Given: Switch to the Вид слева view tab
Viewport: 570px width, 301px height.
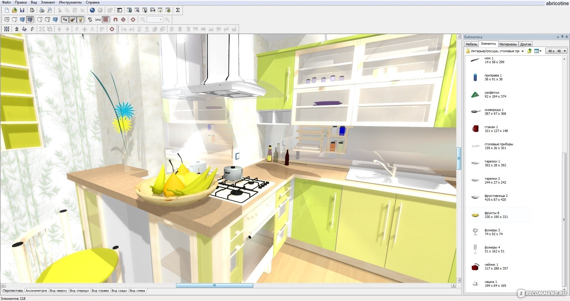Looking at the screenshot, I should pyautogui.click(x=137, y=291).
